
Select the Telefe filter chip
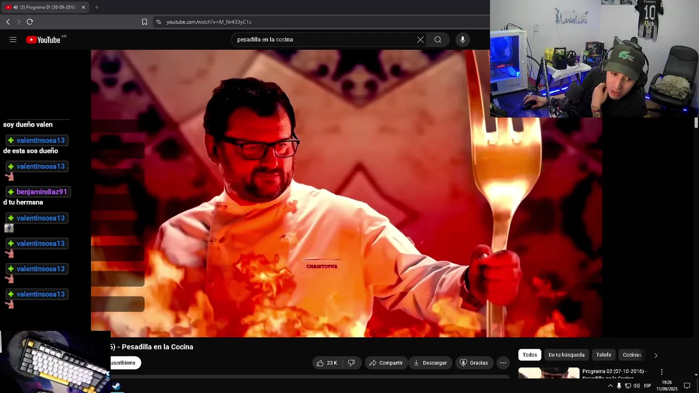coord(603,355)
